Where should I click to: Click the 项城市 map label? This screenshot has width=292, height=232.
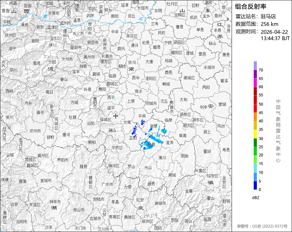pos(151,103)
